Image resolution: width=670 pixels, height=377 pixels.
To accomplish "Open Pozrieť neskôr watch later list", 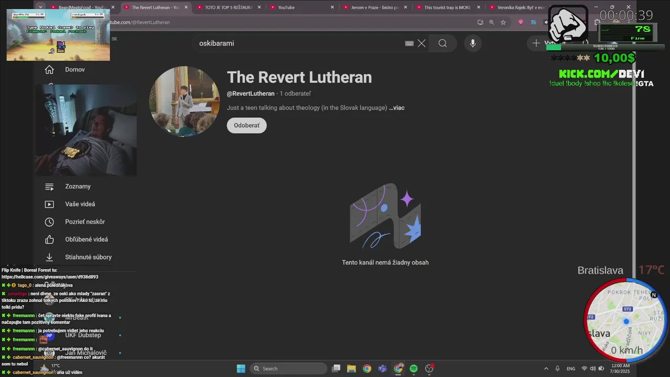I will pyautogui.click(x=85, y=222).
